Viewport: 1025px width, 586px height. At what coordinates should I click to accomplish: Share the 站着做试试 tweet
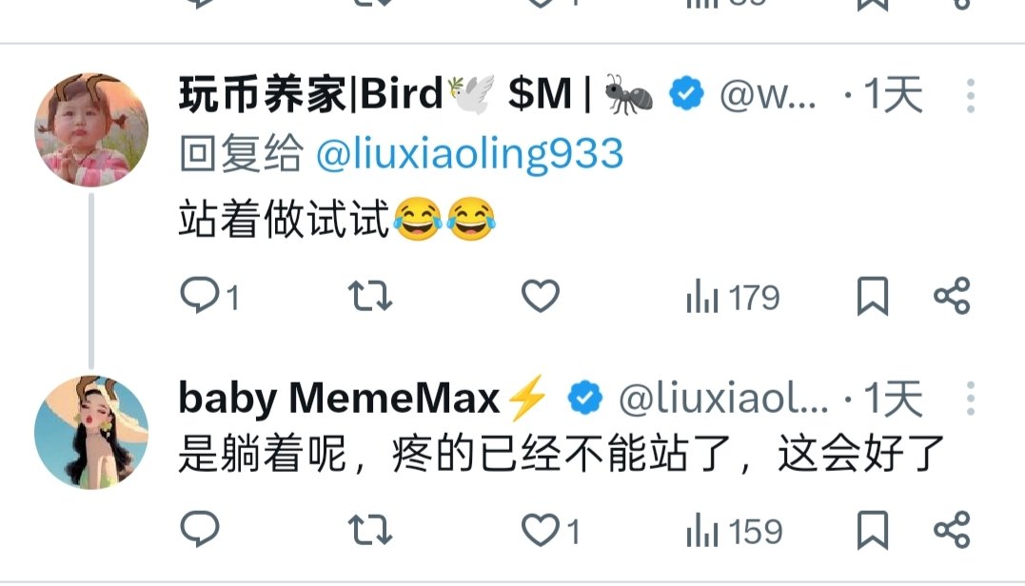click(953, 296)
